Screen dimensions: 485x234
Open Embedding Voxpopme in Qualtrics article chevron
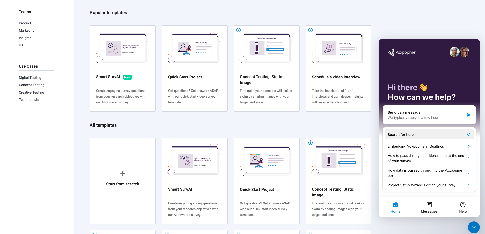pyautogui.click(x=469, y=146)
